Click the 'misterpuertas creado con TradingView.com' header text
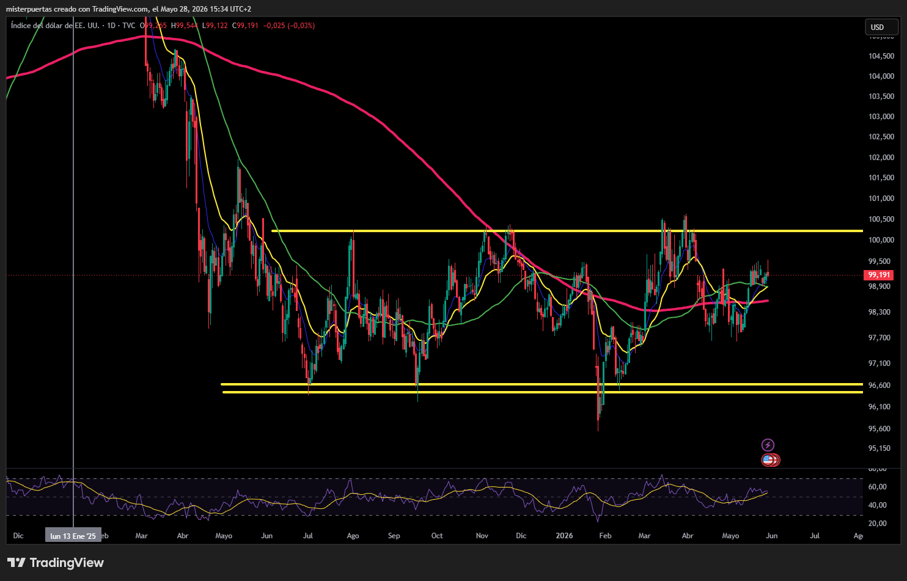Image resolution: width=907 pixels, height=581 pixels. [77, 9]
